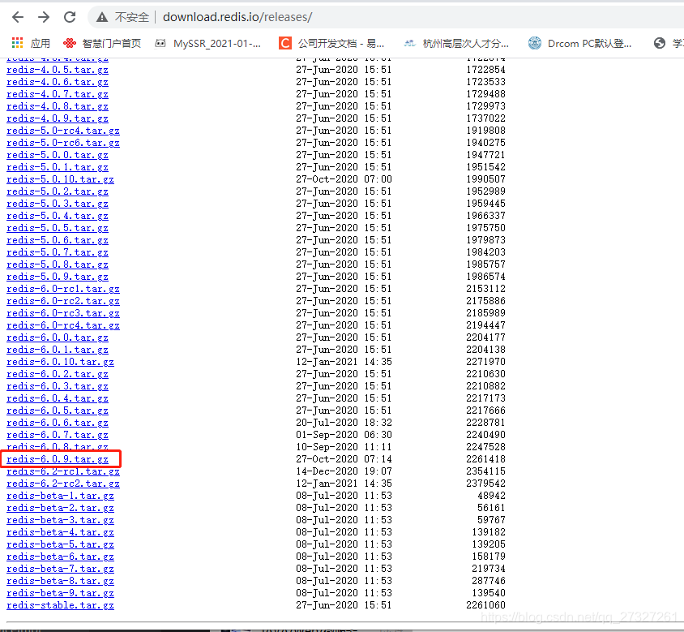Download redis-6.0.10.tar.gz
684x632 pixels.
pos(60,362)
